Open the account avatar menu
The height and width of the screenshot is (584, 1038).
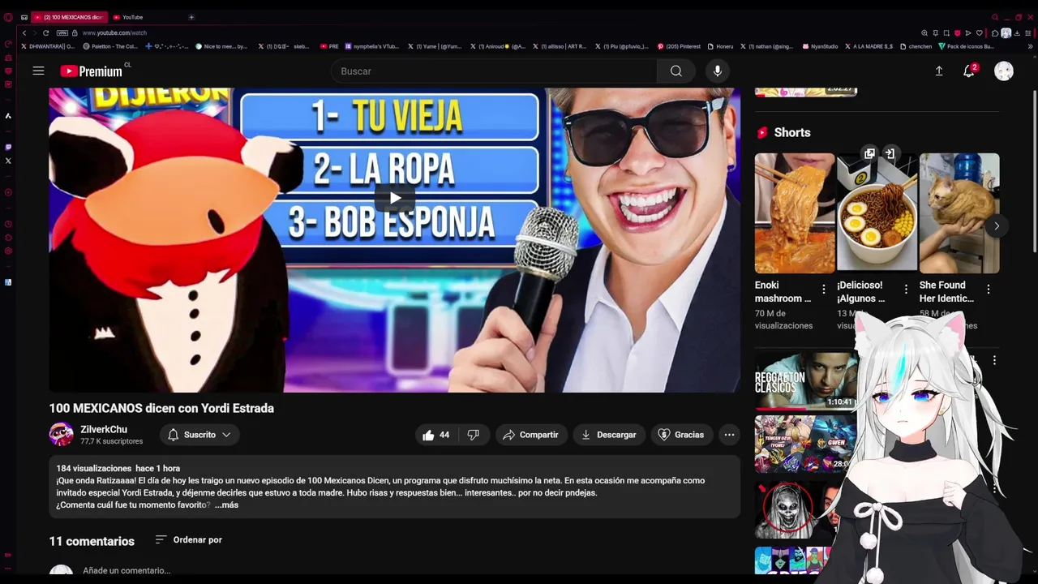[x=1004, y=71]
